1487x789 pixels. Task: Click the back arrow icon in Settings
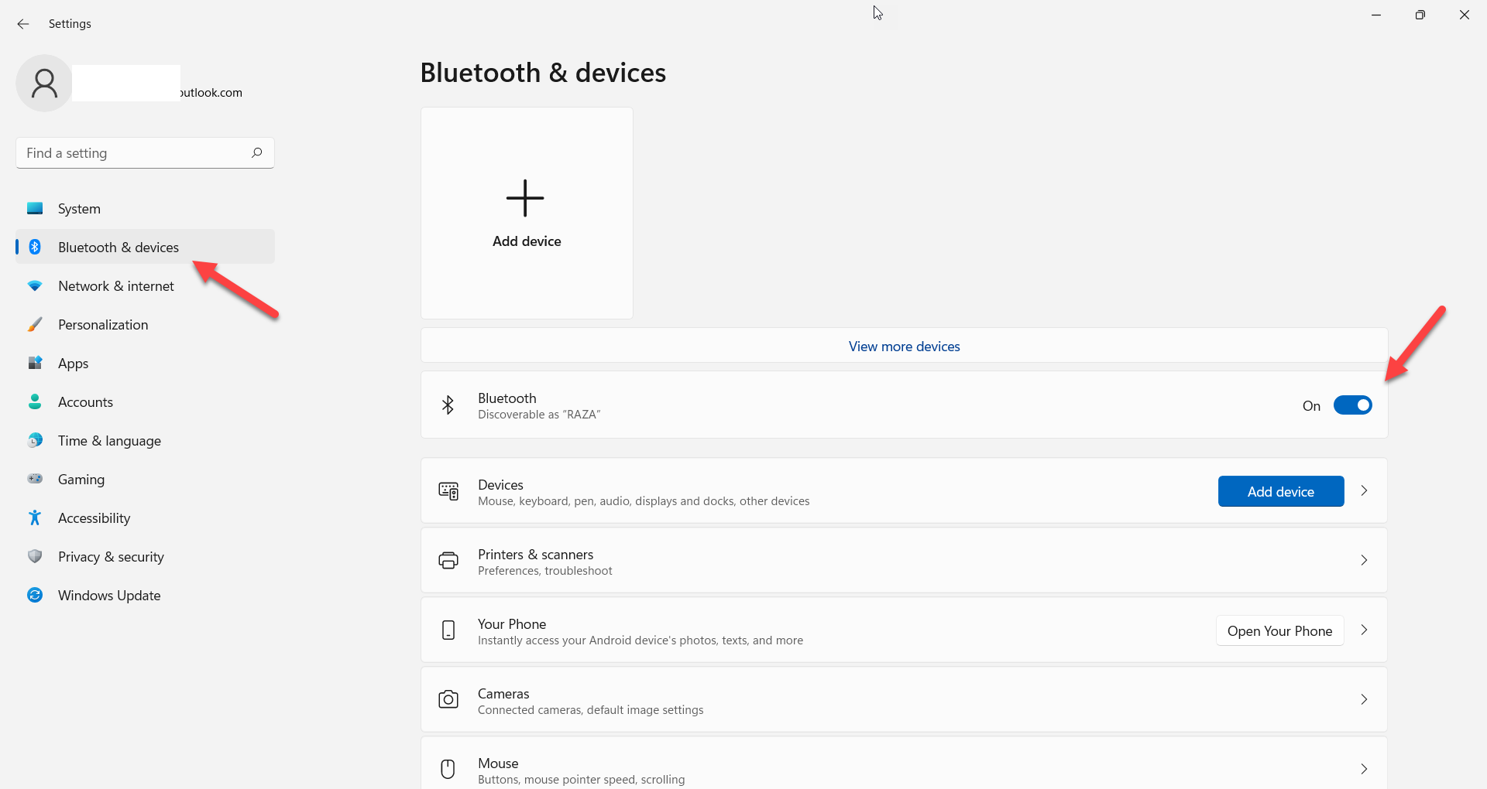pos(23,24)
